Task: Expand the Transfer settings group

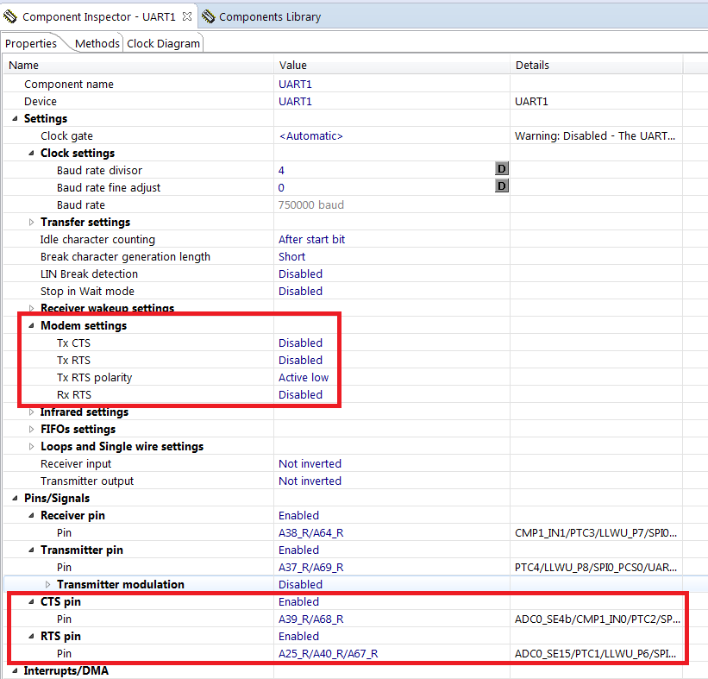Action: (x=31, y=223)
